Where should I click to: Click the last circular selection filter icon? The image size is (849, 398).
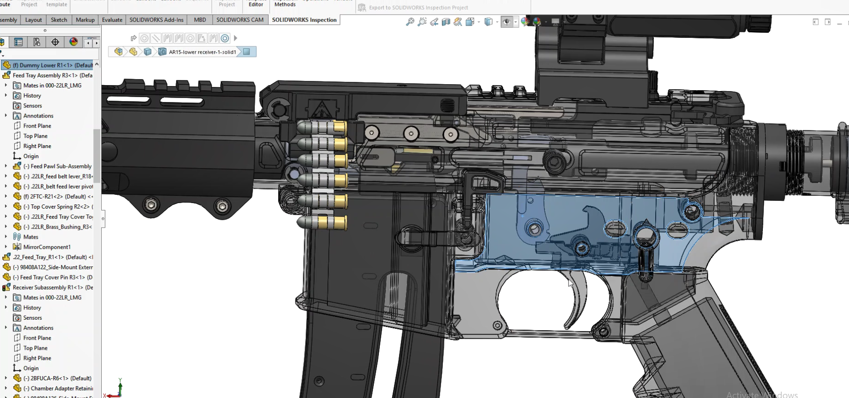(225, 38)
